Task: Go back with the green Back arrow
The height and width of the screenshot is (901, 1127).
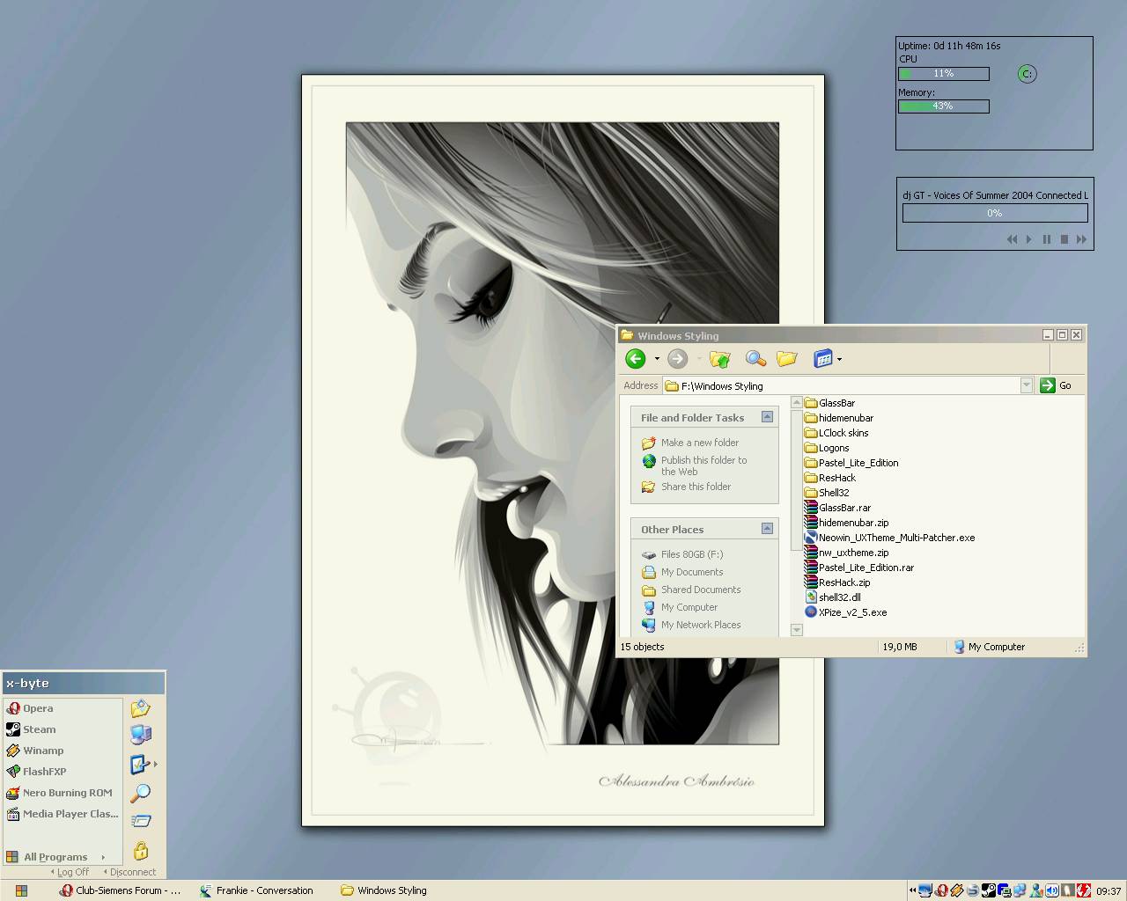Action: [x=635, y=358]
